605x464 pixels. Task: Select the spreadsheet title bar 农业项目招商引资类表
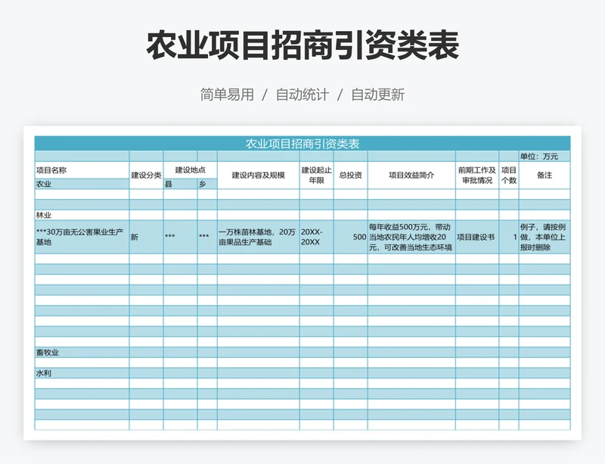click(302, 144)
